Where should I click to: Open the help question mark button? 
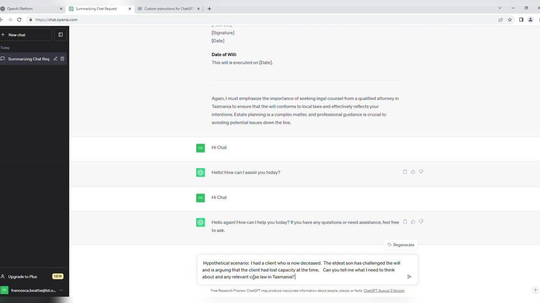point(535,290)
